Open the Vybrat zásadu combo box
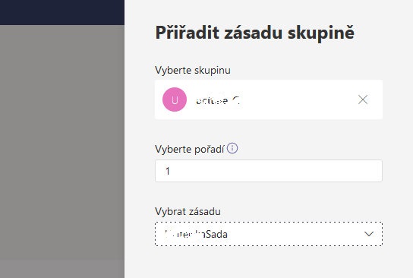Image resolution: width=413 pixels, height=278 pixels. 269,234
